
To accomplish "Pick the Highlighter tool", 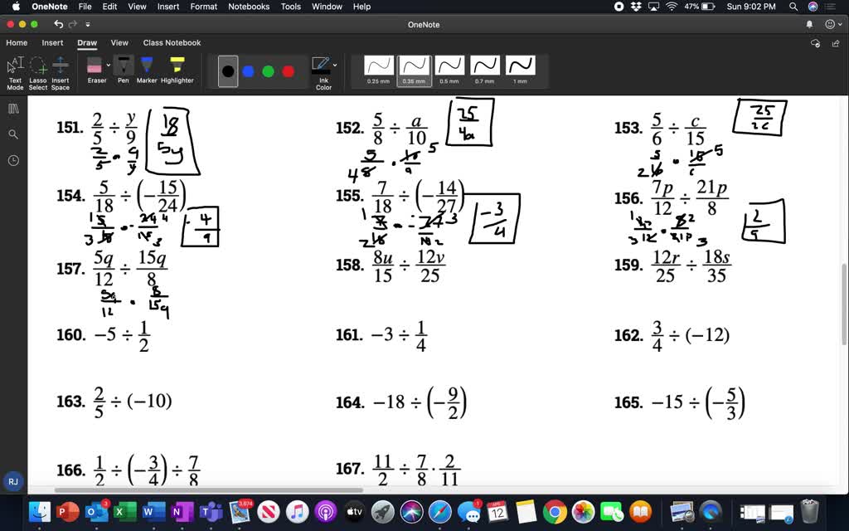I will [x=177, y=65].
